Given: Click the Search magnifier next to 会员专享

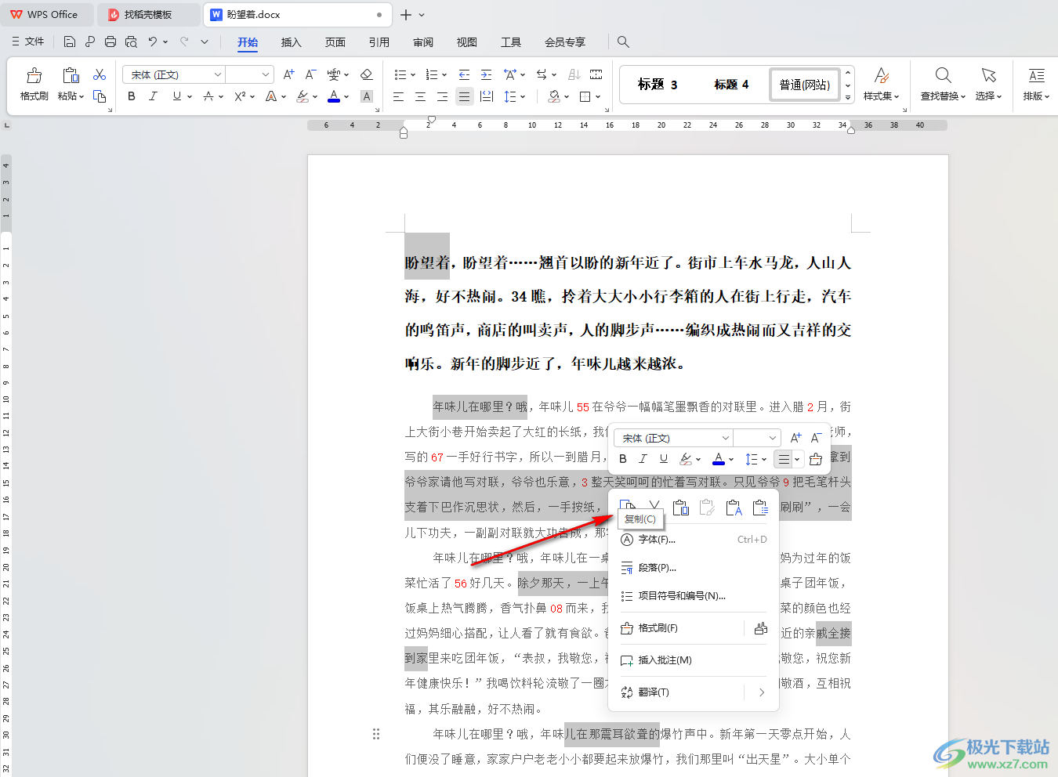Looking at the screenshot, I should coord(623,42).
